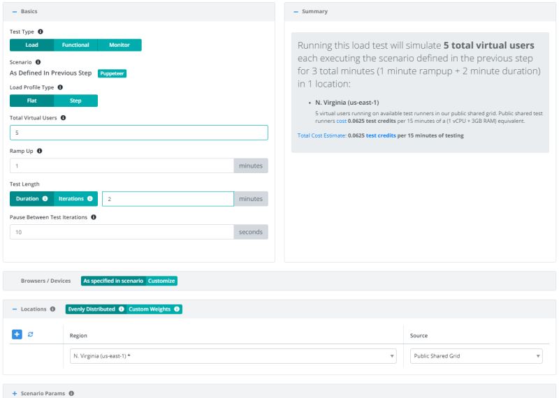Viewport: 559px width, 398px height.
Task: Click the info icon inside Iterations button
Action: [x=90, y=199]
